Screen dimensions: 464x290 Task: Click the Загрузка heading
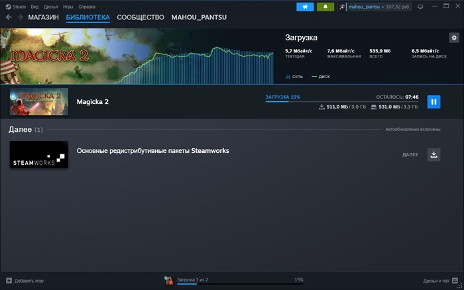pos(301,38)
